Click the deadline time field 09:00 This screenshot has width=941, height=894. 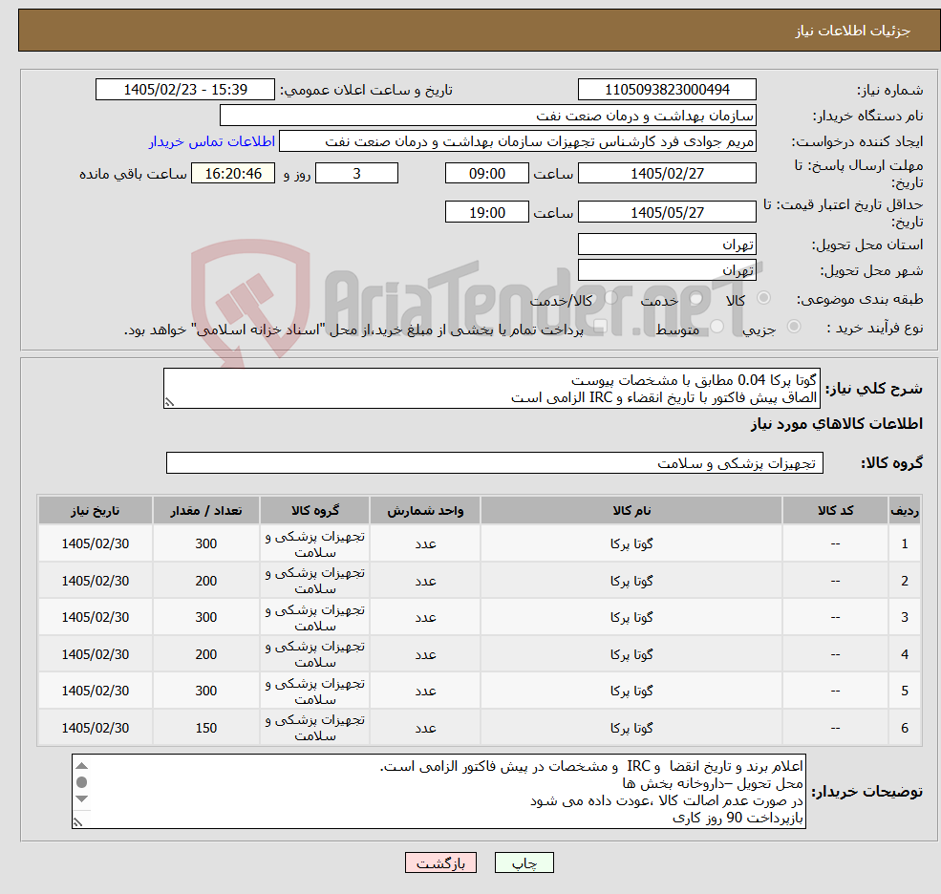[x=486, y=174]
